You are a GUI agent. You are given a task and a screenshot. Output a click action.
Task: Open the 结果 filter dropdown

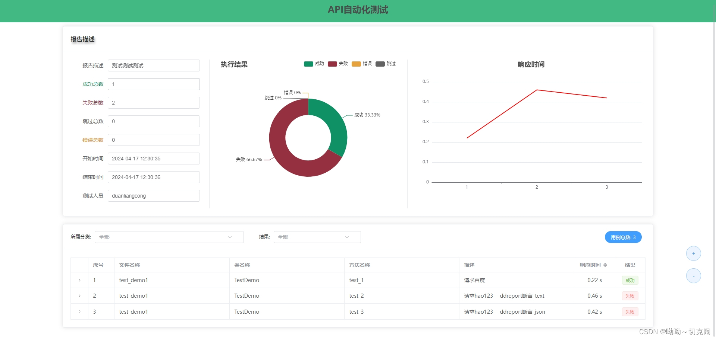317,237
